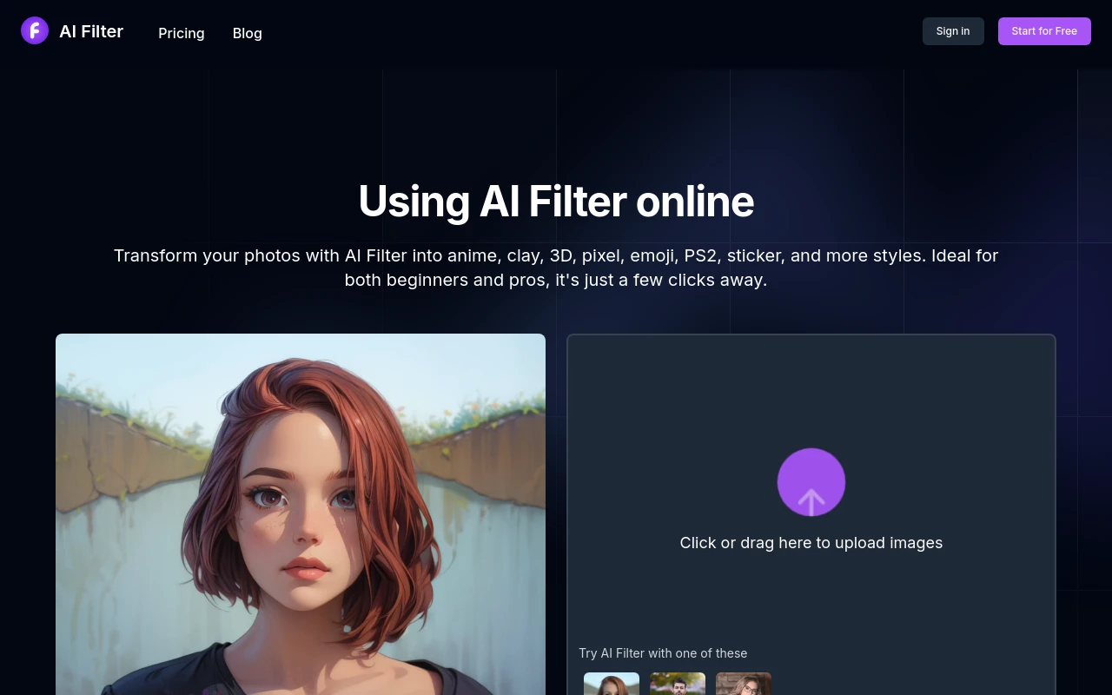Select the circular upload button in dropzone
Screen dimensions: 1112x695
coord(811,482)
